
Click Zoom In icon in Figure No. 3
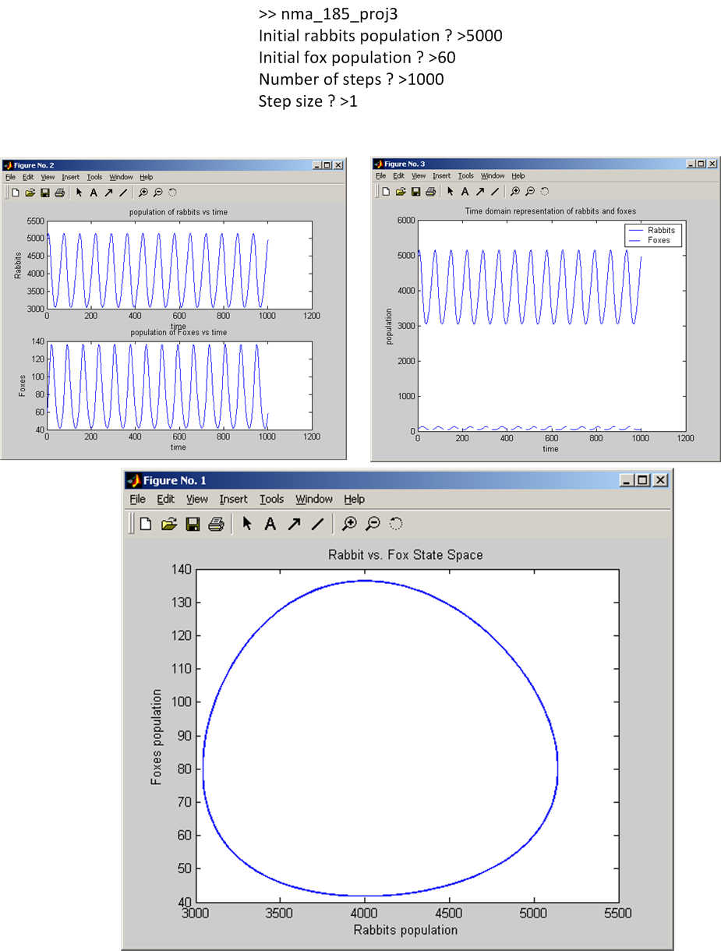(515, 191)
